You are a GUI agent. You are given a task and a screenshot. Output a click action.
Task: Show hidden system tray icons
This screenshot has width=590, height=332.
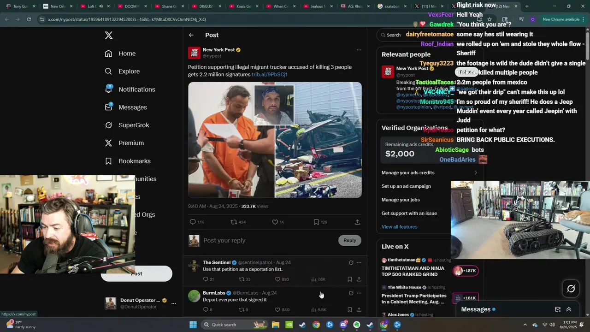525,325
